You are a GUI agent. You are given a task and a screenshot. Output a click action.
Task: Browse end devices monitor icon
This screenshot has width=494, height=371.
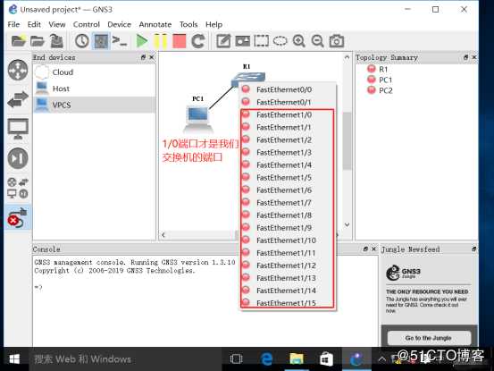(18, 129)
